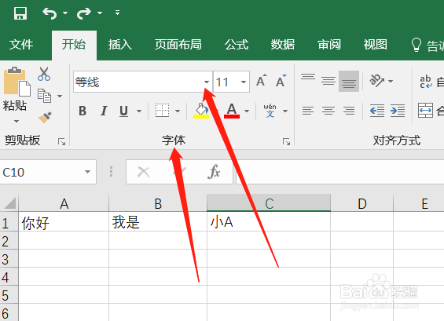Switch to the 开始 ribbon tab
Viewport: 444px width, 321px height.
click(x=74, y=45)
